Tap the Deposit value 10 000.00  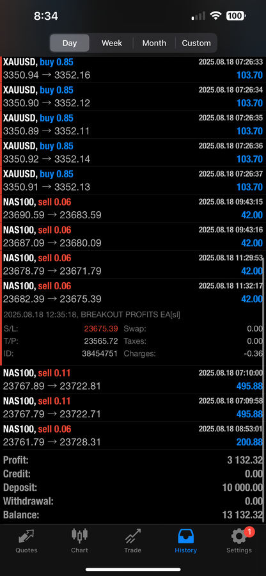242,488
